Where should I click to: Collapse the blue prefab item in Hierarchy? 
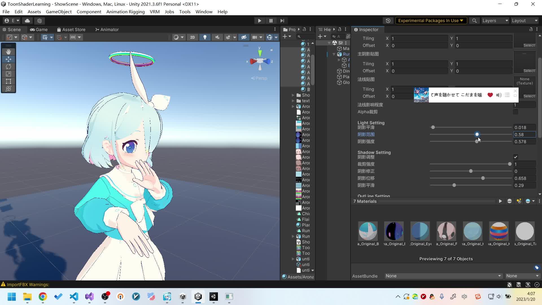coord(334,54)
